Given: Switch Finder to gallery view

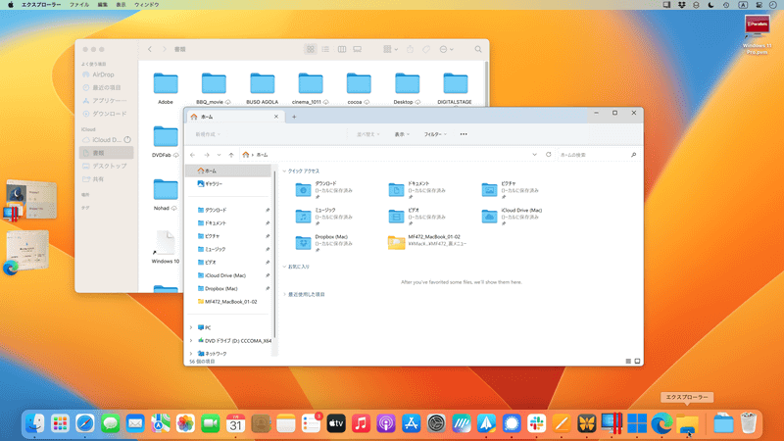Looking at the screenshot, I should tap(358, 49).
